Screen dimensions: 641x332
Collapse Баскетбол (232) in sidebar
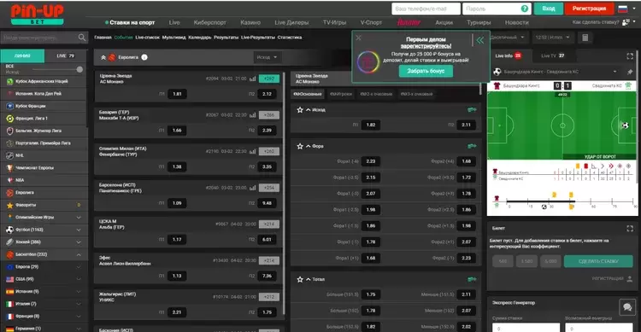pos(79,255)
